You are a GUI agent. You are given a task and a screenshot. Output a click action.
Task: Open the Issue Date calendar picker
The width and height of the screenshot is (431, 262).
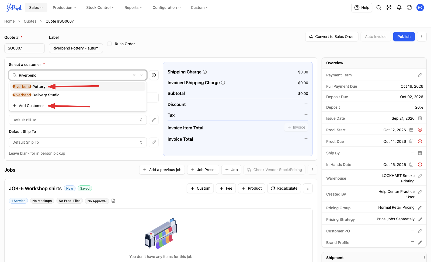click(420, 118)
